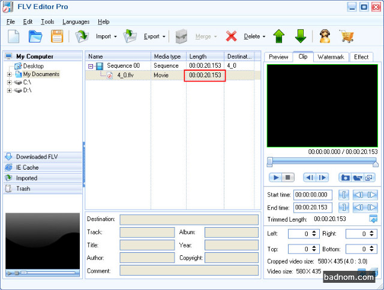Click the Import toolbar icon

tap(82, 37)
